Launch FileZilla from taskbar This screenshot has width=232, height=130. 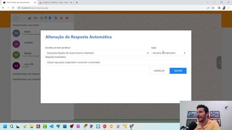pos(38,126)
